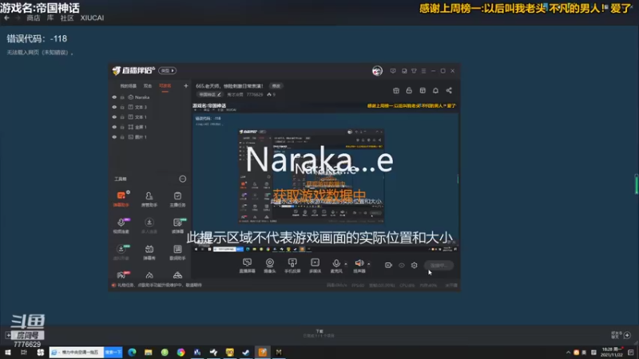Open 社区 in the background Steam window
This screenshot has height=359, width=639.
[67, 18]
